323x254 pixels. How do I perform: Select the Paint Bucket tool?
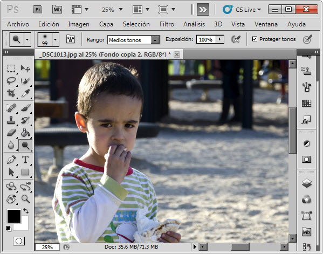click(x=25, y=133)
